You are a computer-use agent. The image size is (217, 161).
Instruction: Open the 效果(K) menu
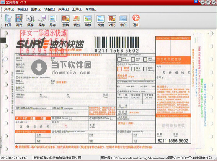pyautogui.click(x=64, y=9)
